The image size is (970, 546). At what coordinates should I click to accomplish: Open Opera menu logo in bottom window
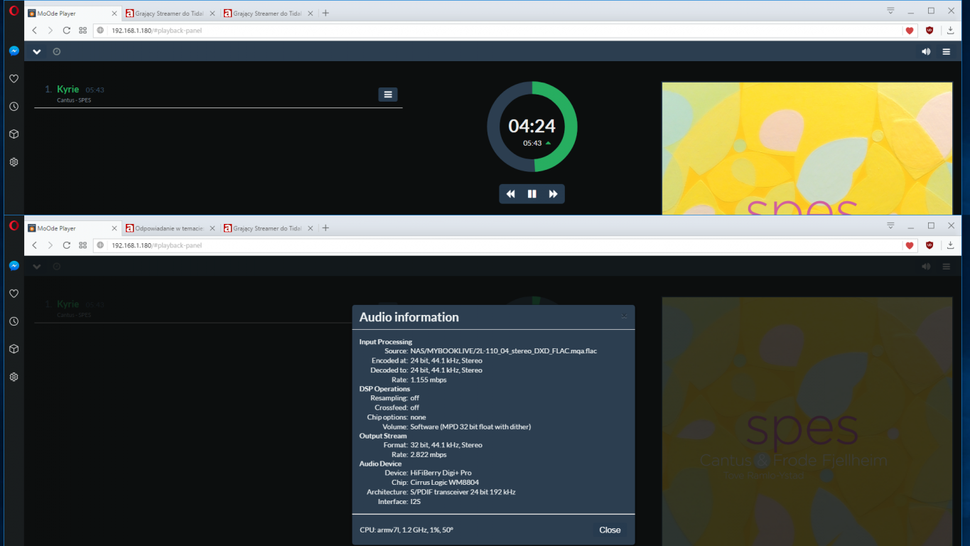click(x=14, y=226)
